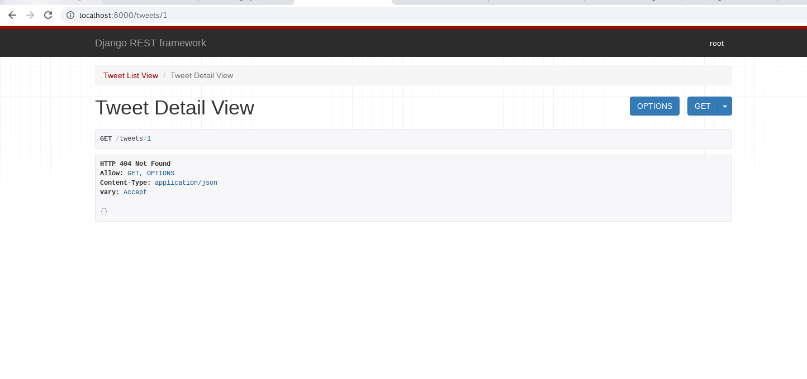The width and height of the screenshot is (807, 379).
Task: Open the Django REST framework brand link
Action: [x=150, y=43]
